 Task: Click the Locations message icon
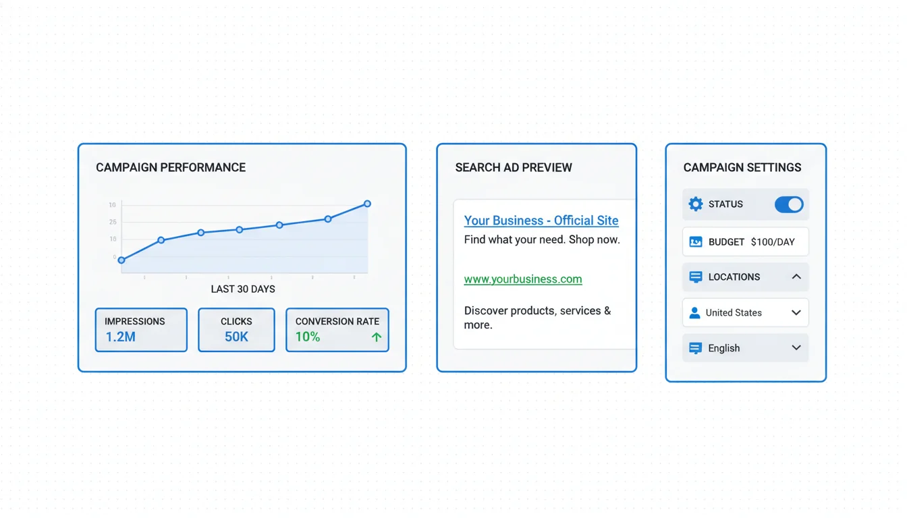[x=696, y=277]
